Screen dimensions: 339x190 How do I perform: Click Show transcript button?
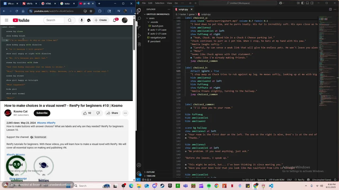point(18,179)
